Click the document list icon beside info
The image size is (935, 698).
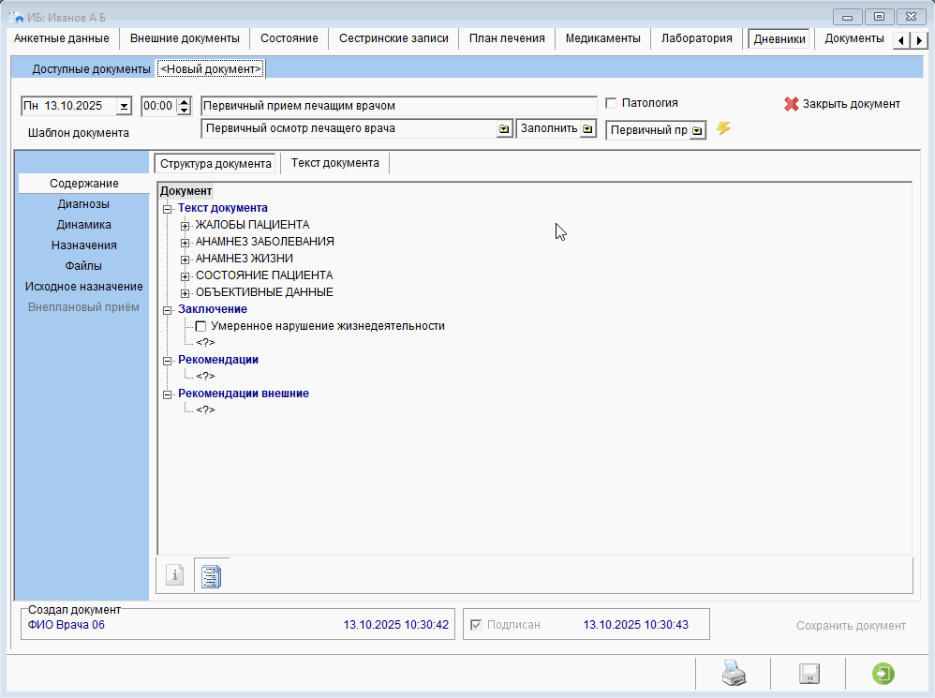[x=212, y=575]
